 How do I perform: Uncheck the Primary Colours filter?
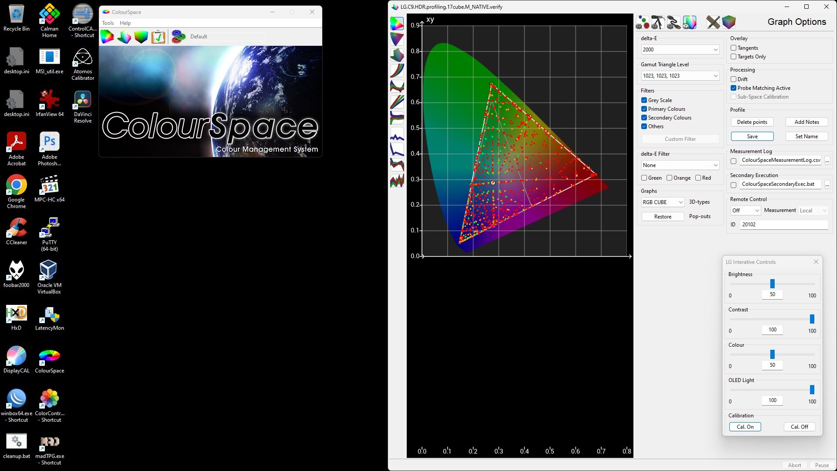click(x=644, y=109)
